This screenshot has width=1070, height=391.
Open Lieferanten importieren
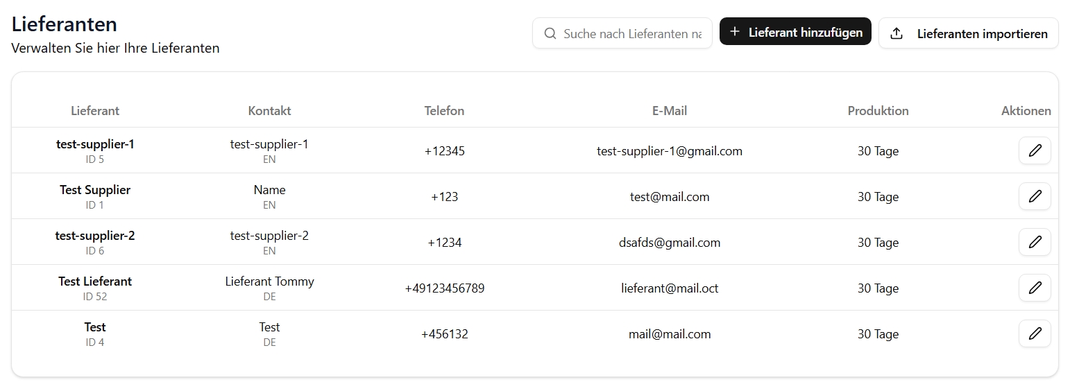pyautogui.click(x=968, y=33)
